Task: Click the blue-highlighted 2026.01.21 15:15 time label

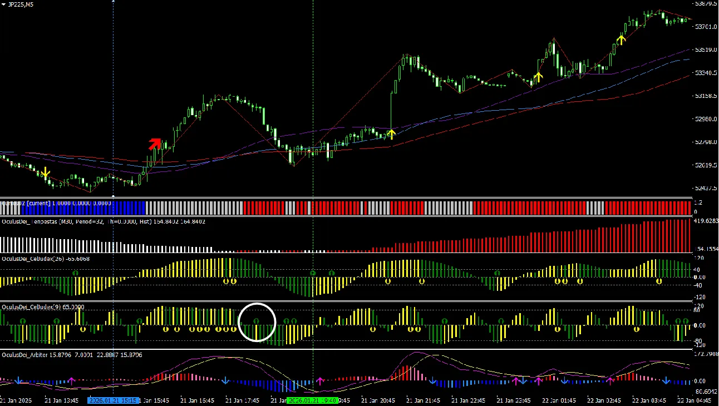Action: (113, 400)
